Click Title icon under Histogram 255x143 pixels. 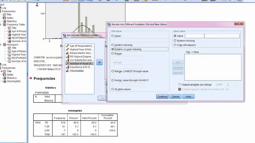click(10, 48)
